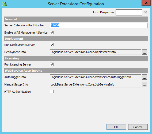The width and height of the screenshot is (152, 134).
Task: Open the Deployment Info ellipsis editor button
Action: 145,52
